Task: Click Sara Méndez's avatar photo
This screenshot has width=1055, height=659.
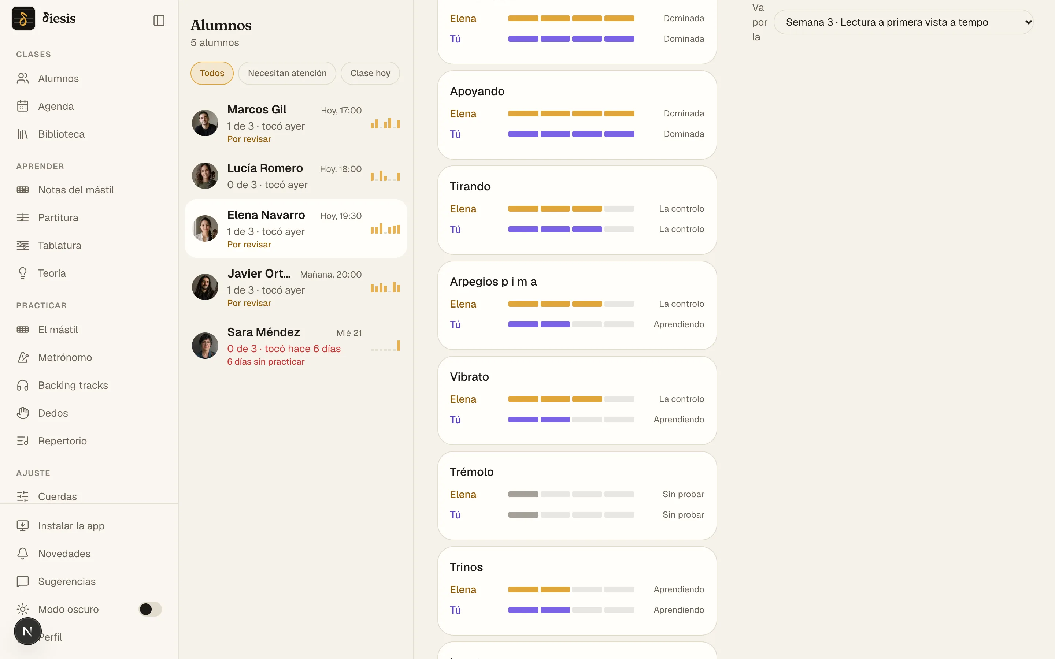Action: point(205,346)
